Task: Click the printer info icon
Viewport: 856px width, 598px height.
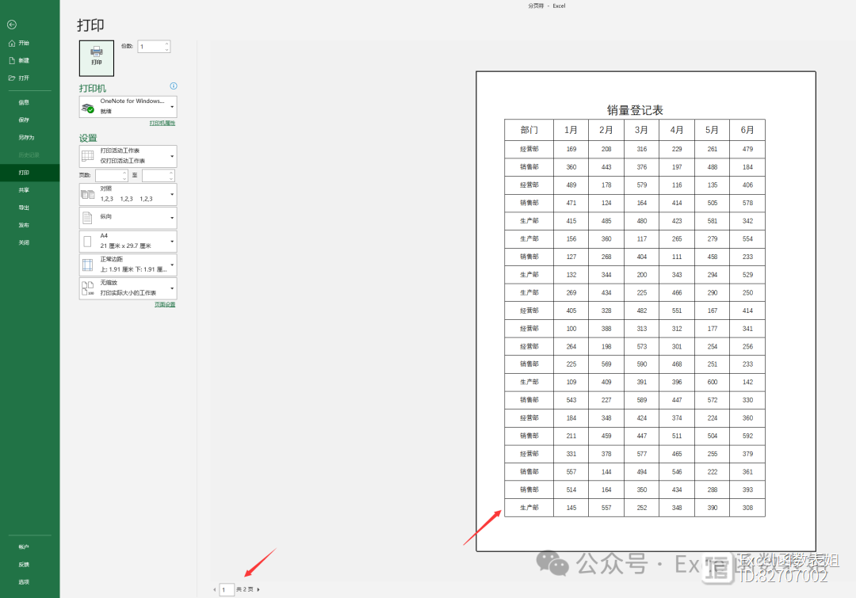Action: click(174, 86)
